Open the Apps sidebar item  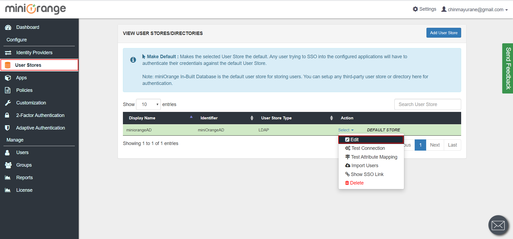click(39, 78)
